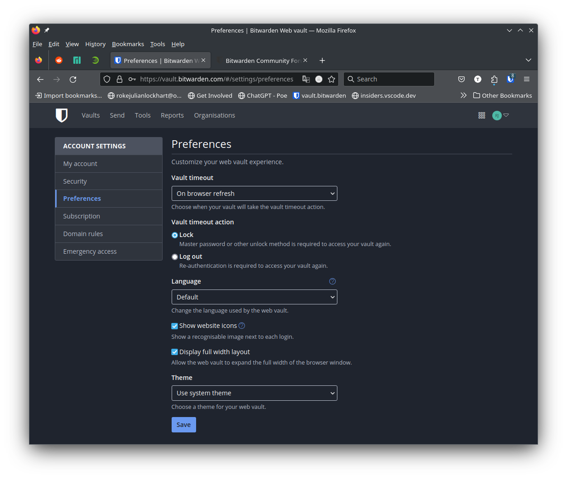Click the gray circle icon in address bar
The image size is (567, 479).
319,79
